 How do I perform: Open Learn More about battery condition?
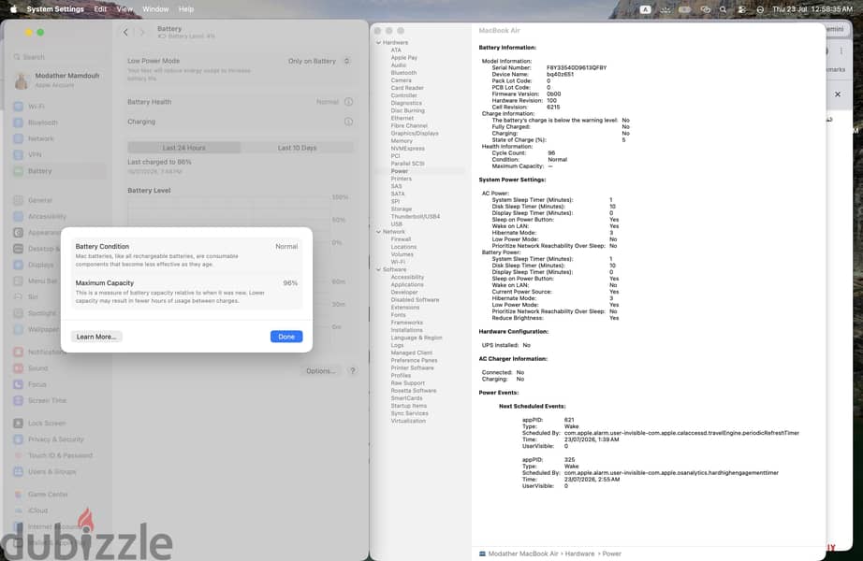point(96,337)
